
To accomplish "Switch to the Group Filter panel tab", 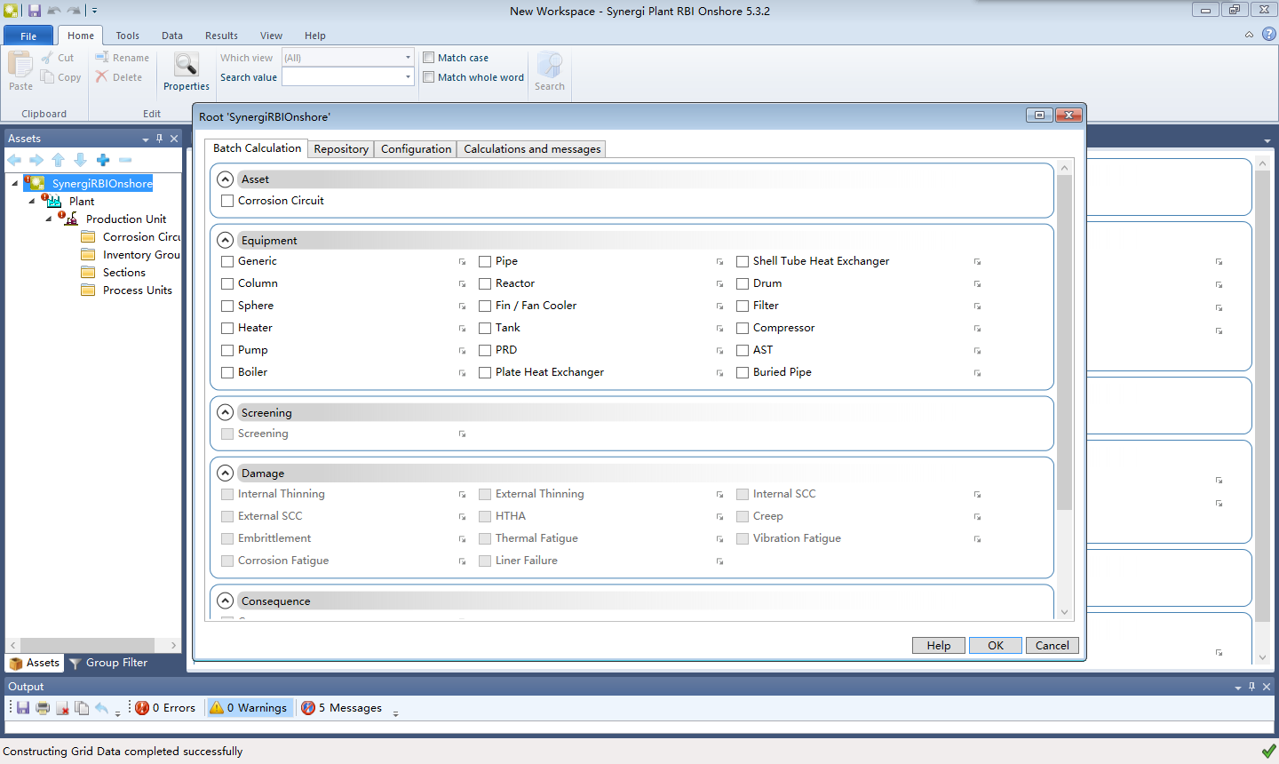I will point(107,663).
